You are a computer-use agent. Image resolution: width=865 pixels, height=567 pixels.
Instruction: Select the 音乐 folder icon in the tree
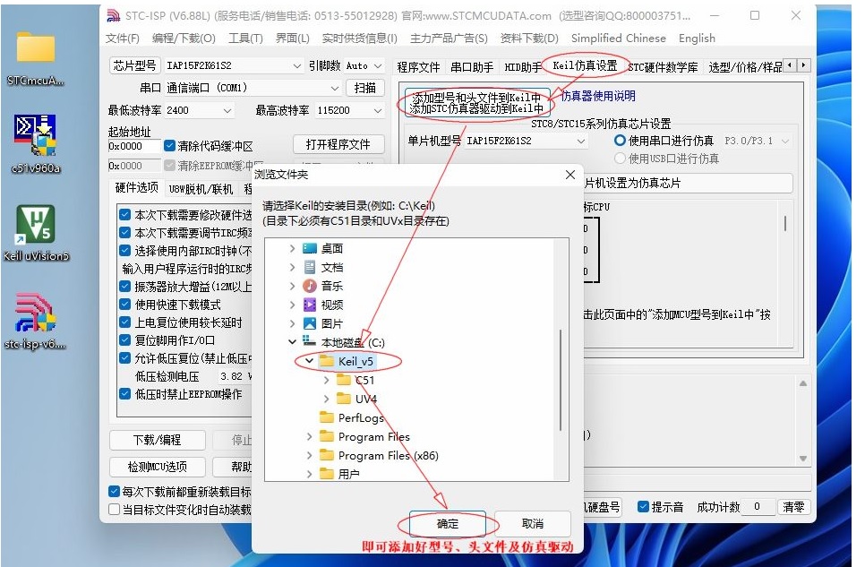click(x=310, y=286)
